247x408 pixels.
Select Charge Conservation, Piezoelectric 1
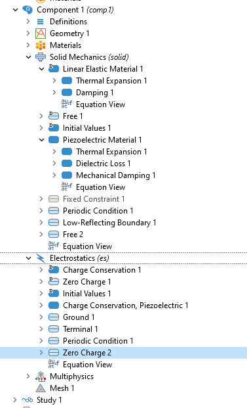coord(126,306)
